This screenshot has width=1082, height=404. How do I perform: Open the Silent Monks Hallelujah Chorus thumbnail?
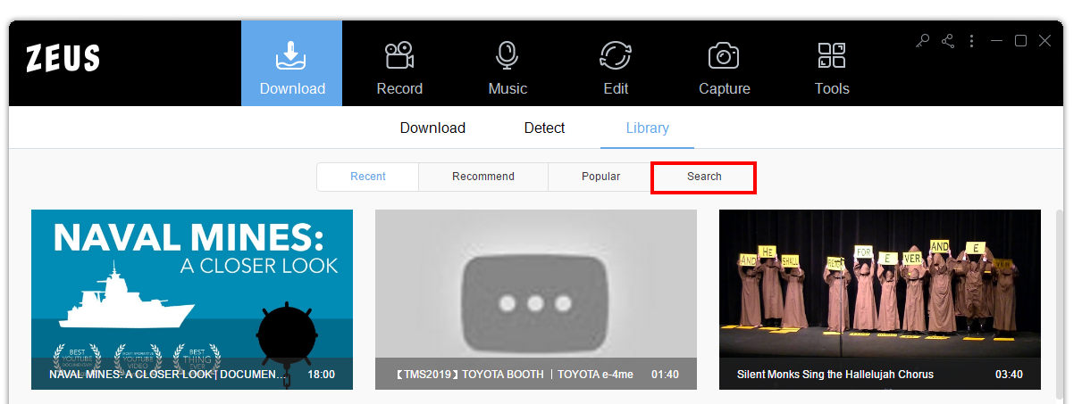point(880,300)
